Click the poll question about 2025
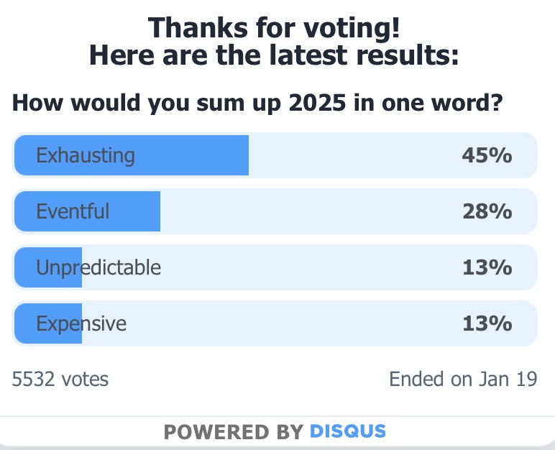555x450 pixels. pyautogui.click(x=257, y=103)
